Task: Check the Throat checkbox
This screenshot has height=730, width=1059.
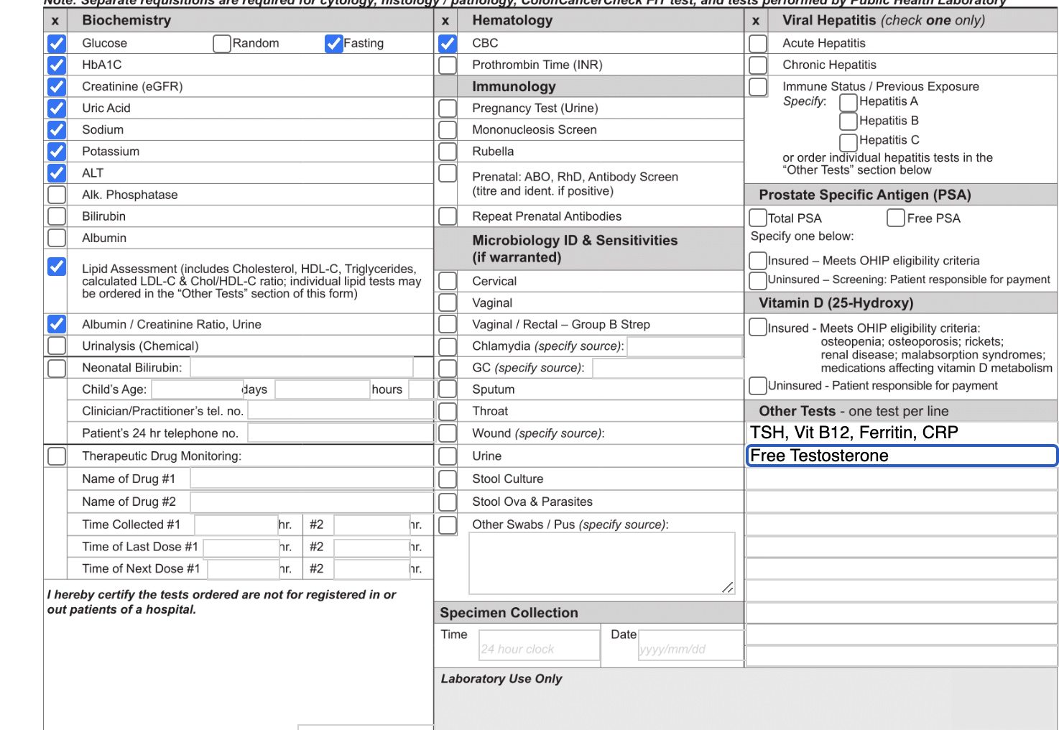Action: pos(448,411)
